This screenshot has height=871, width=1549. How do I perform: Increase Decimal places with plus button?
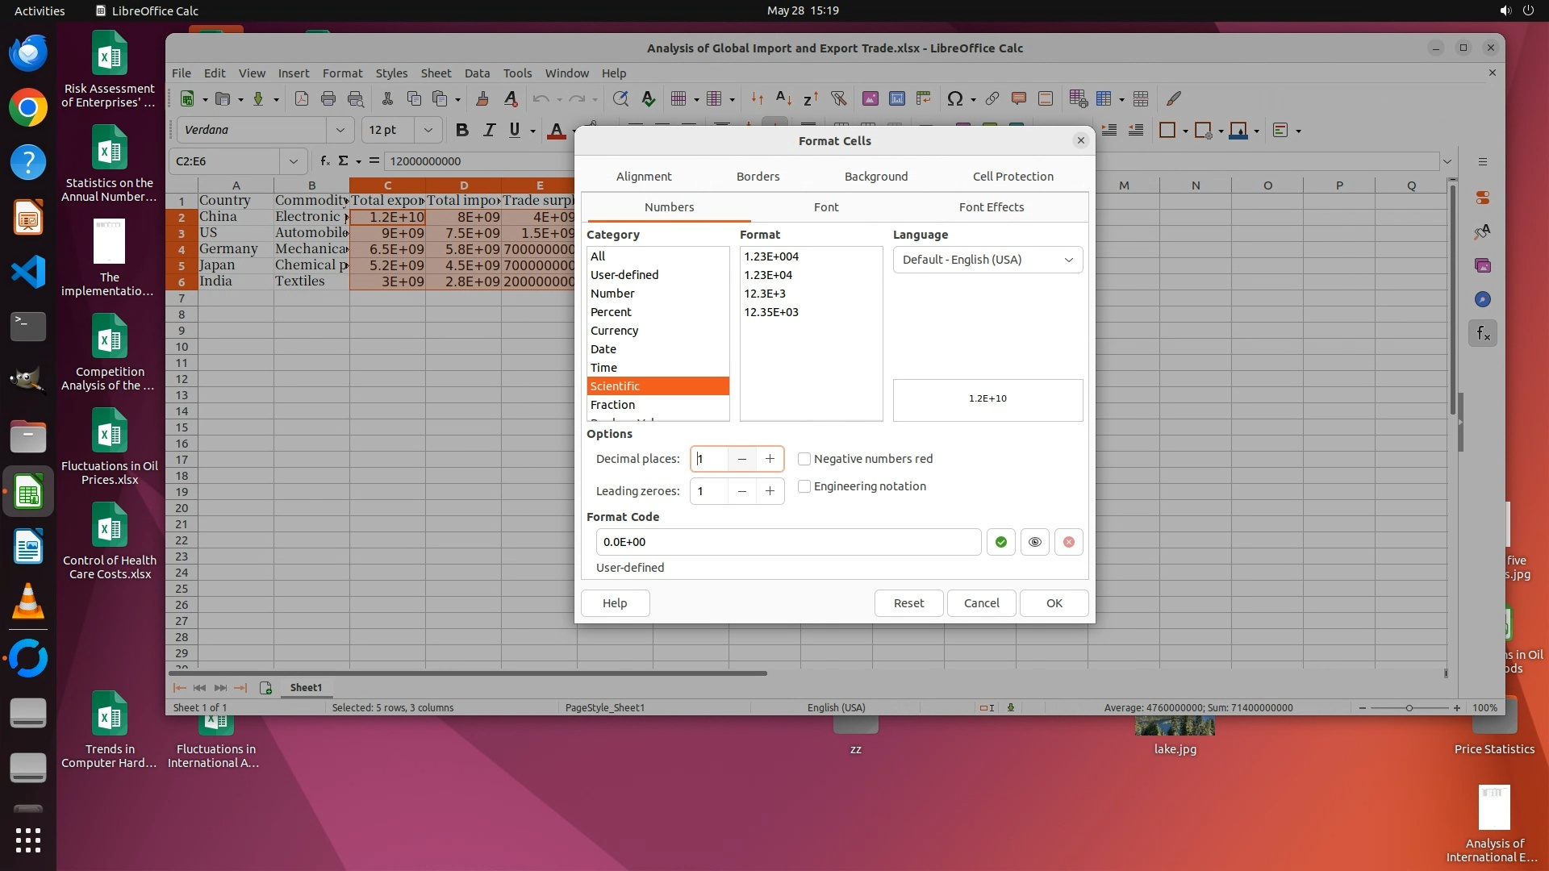(x=770, y=459)
